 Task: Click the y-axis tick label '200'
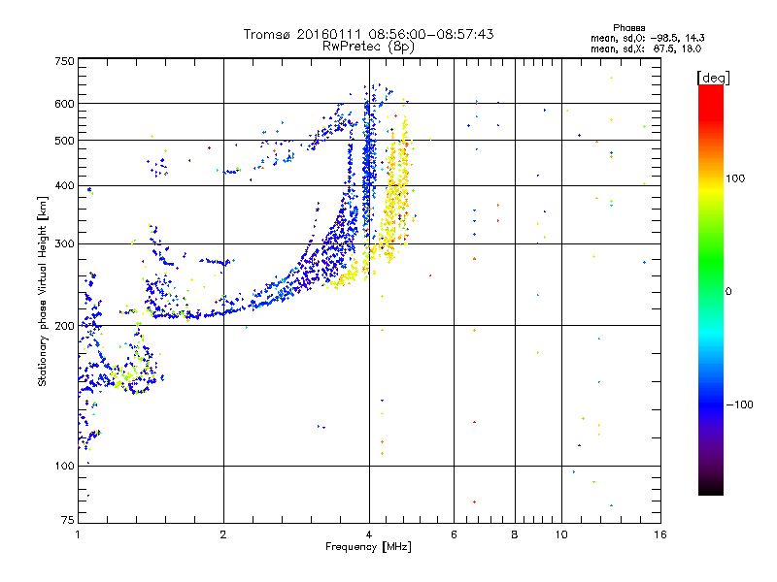coord(64,326)
